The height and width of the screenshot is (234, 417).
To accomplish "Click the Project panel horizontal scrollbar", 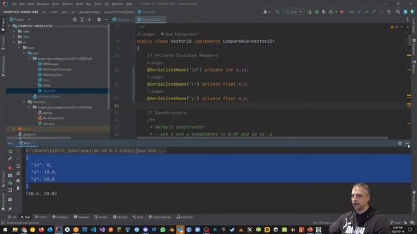I will tap(39, 138).
